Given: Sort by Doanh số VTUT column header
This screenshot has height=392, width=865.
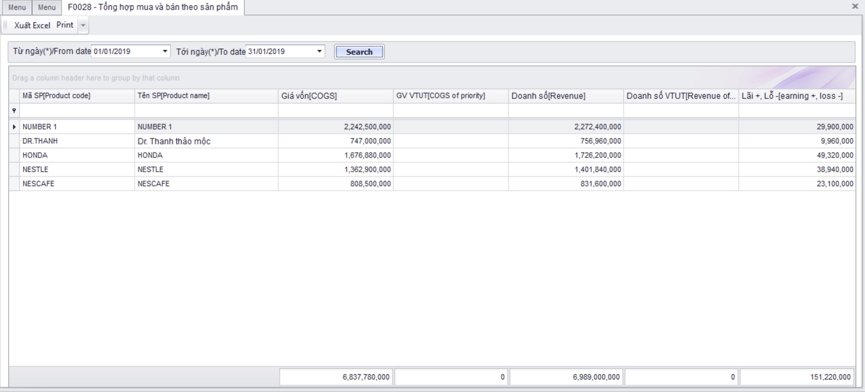Looking at the screenshot, I should pyautogui.click(x=681, y=96).
